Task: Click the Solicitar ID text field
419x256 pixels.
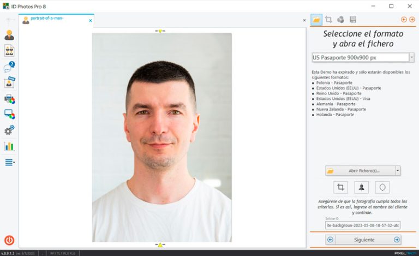Action: tap(363, 225)
